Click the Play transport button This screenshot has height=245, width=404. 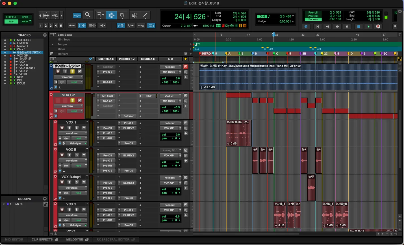(368, 26)
